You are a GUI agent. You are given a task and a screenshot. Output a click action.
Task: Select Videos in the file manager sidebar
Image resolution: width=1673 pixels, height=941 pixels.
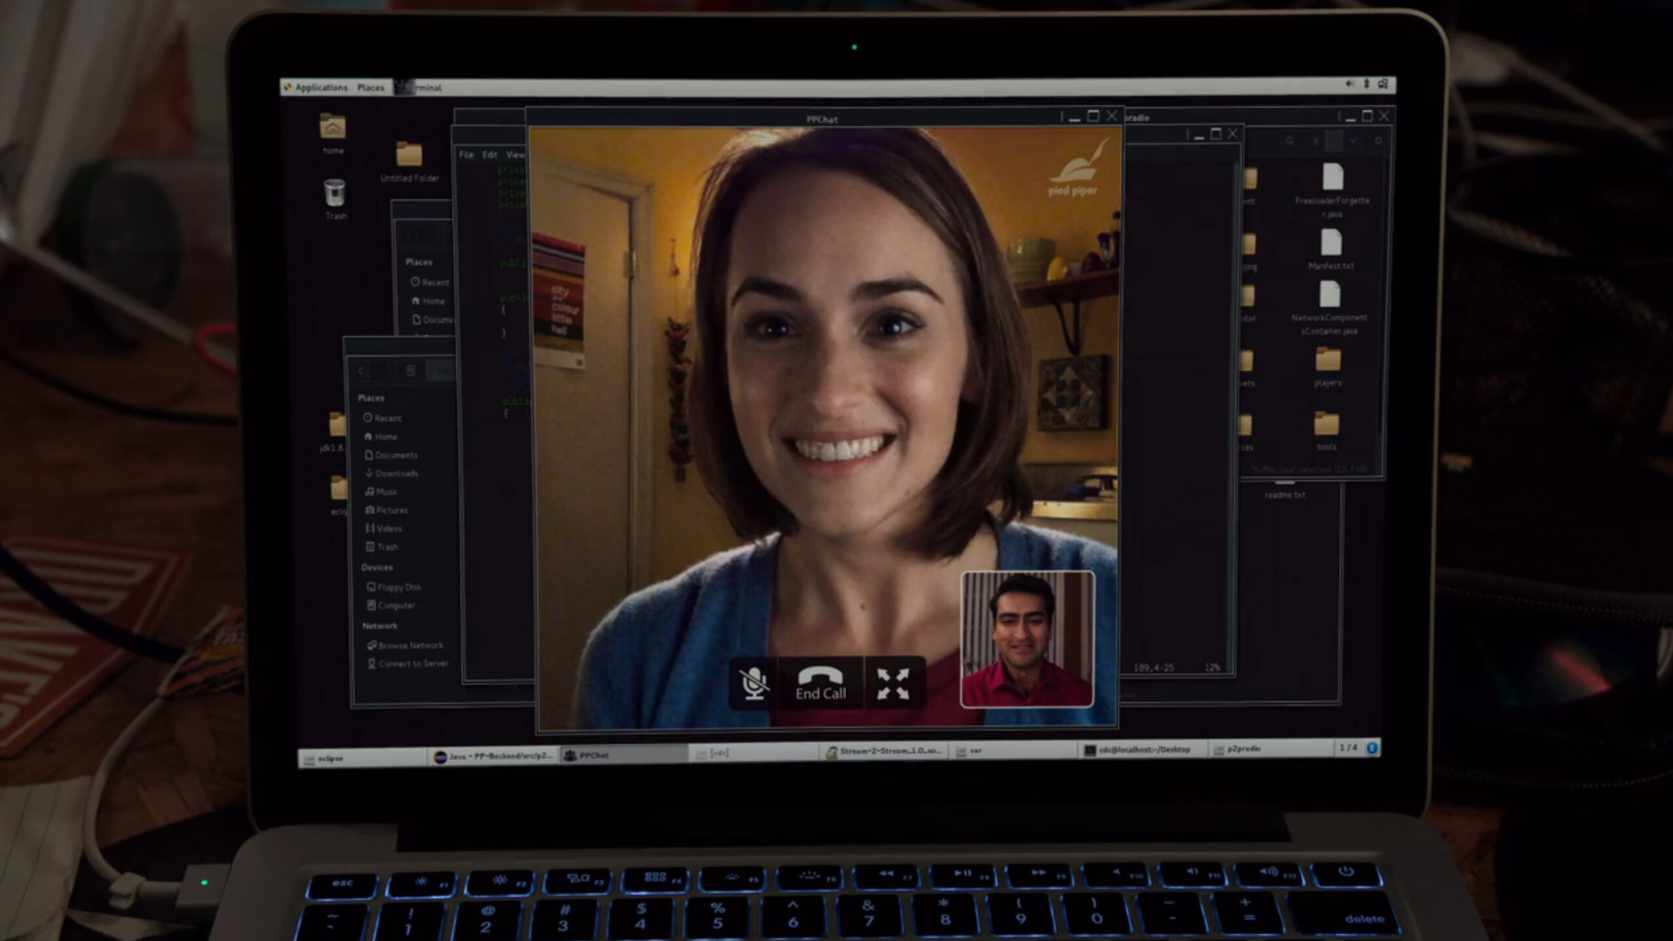click(x=384, y=528)
